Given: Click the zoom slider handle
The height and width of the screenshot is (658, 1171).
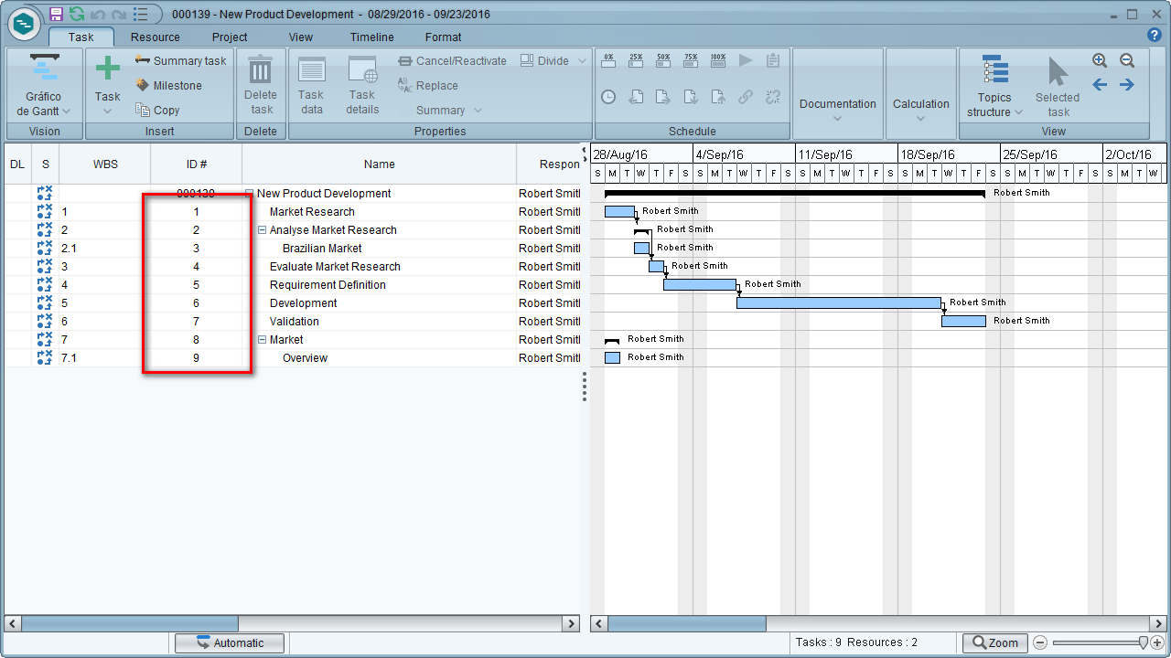Looking at the screenshot, I should click(1143, 643).
